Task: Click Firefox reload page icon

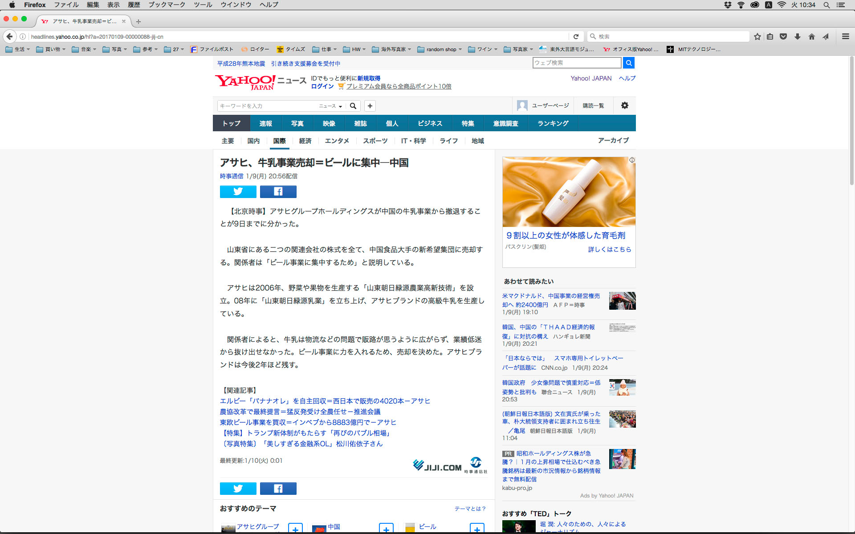Action: point(576,36)
